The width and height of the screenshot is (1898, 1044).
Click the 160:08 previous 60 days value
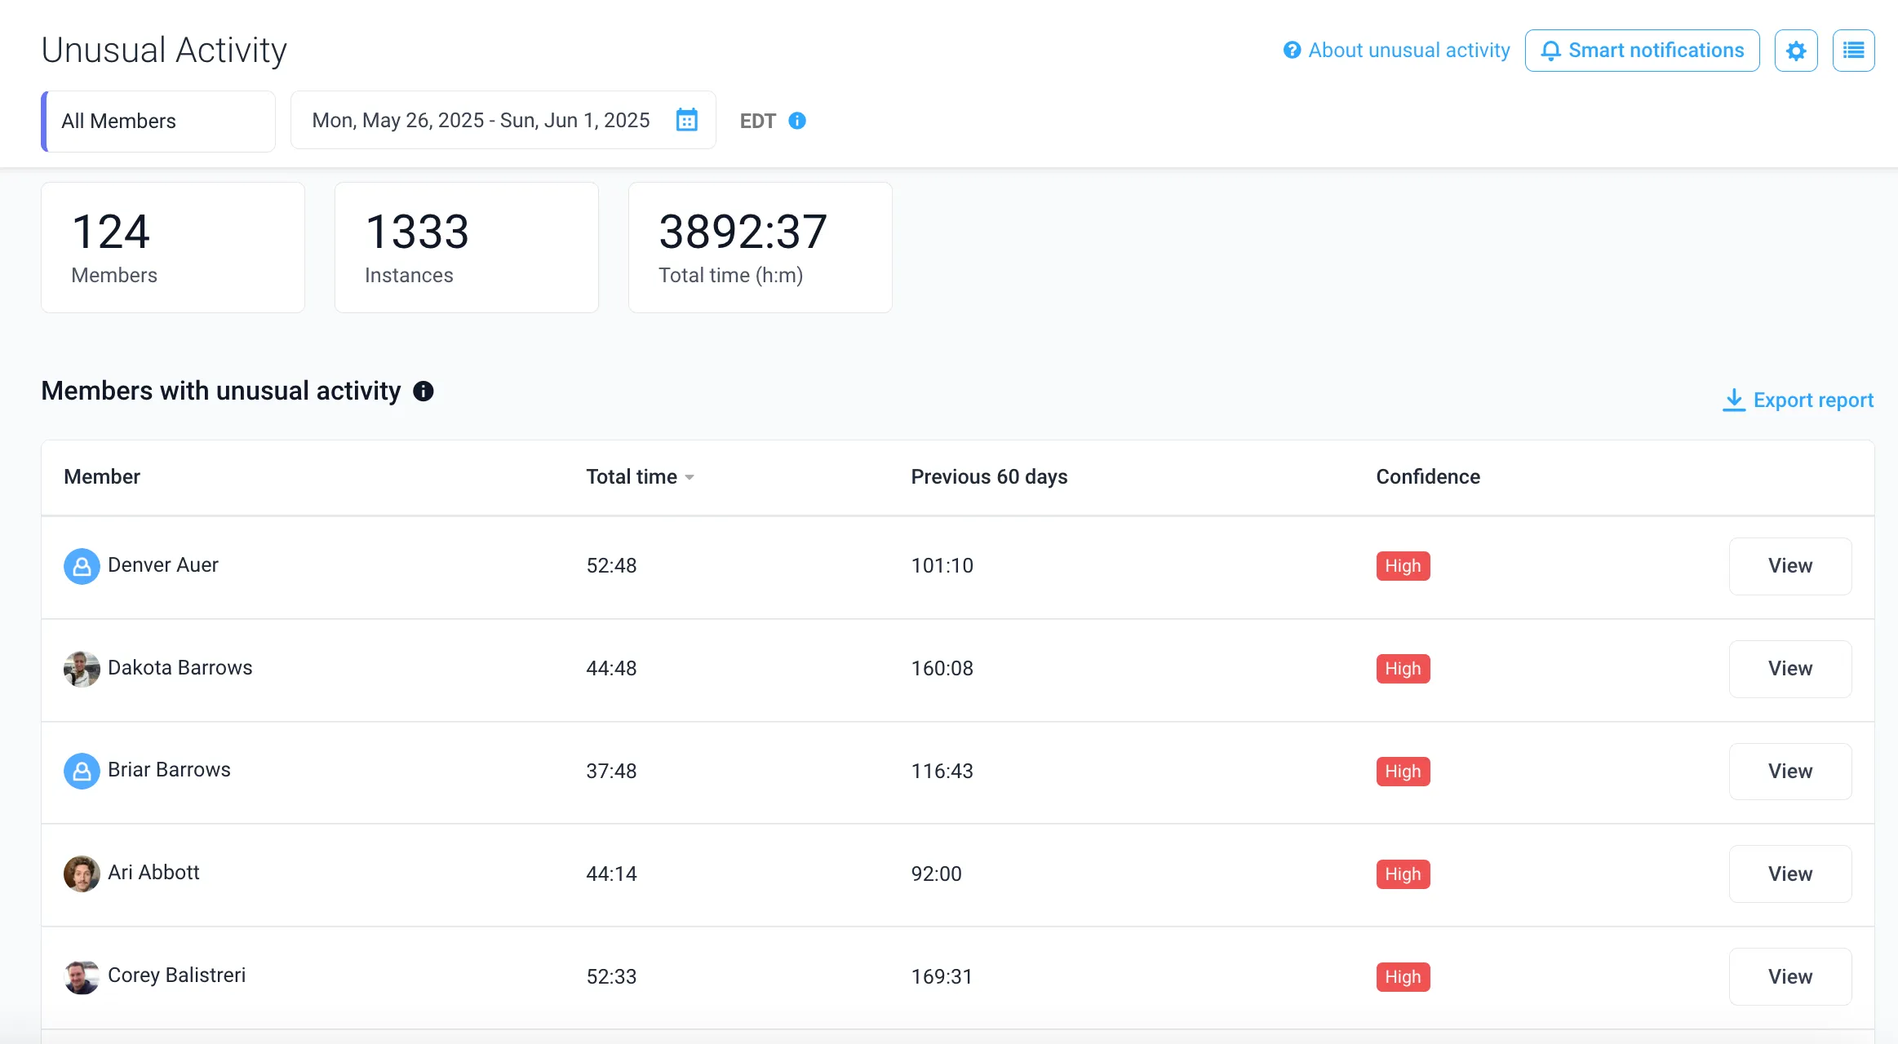click(x=942, y=669)
